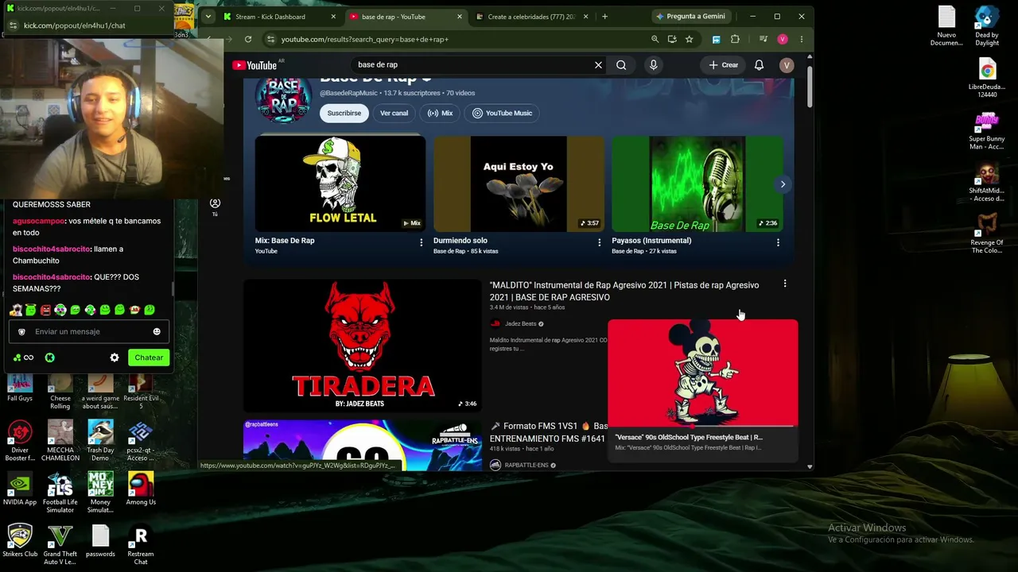Screen dimensions: 1018x572
Task: Open Driver Booster desktop shortcut
Action: 20,441
